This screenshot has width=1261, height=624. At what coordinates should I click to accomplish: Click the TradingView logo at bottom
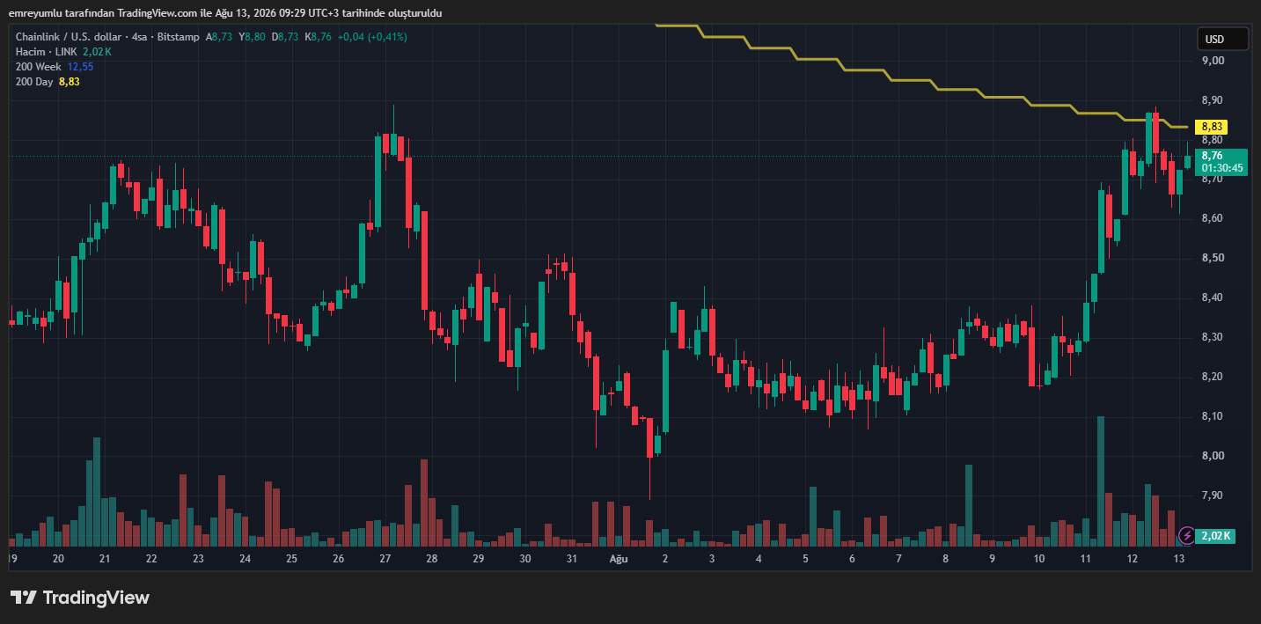[x=80, y=598]
